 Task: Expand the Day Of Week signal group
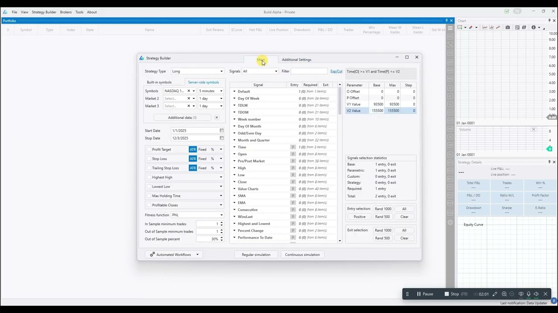[235, 98]
